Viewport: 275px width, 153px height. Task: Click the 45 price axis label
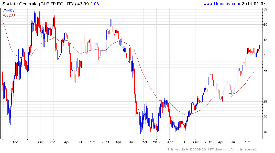tap(265, 40)
